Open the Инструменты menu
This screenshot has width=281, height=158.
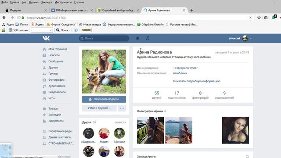click(63, 2)
